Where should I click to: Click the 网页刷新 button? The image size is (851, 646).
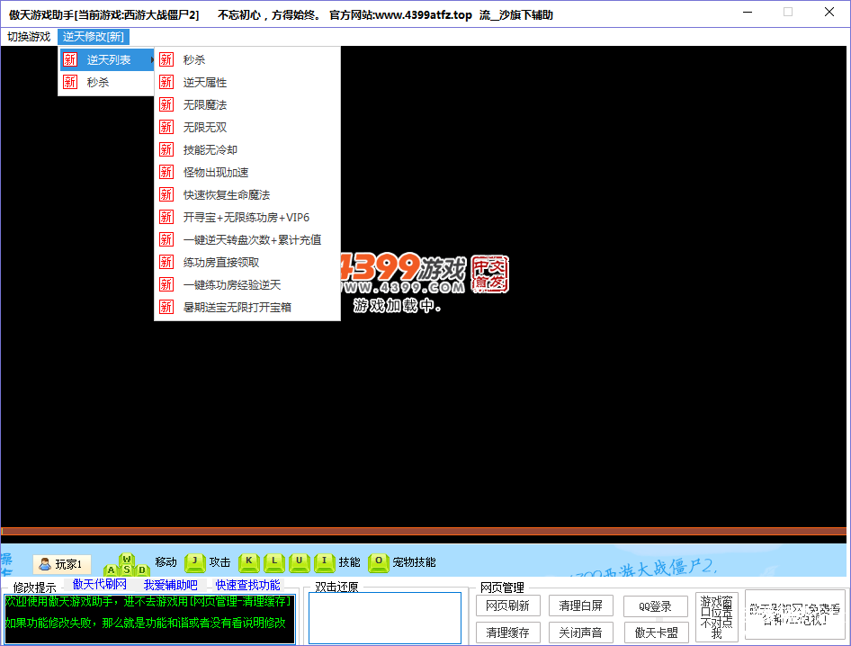pyautogui.click(x=508, y=606)
